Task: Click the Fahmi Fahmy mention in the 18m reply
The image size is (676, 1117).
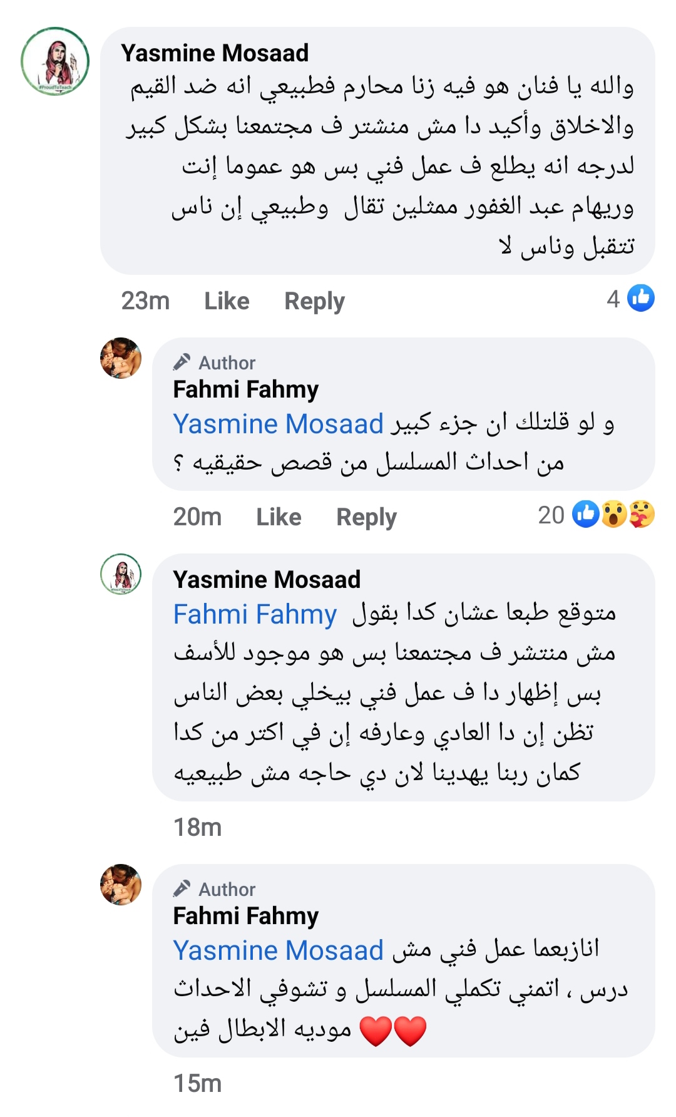Action: (x=255, y=614)
